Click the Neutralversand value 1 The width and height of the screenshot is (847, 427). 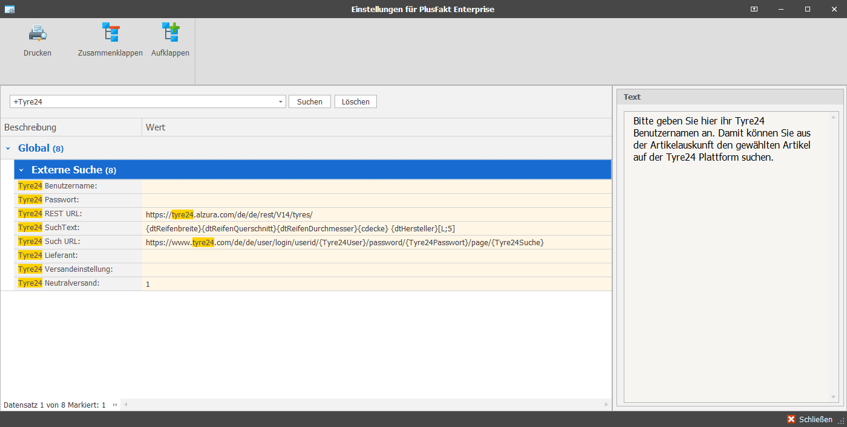coord(148,284)
